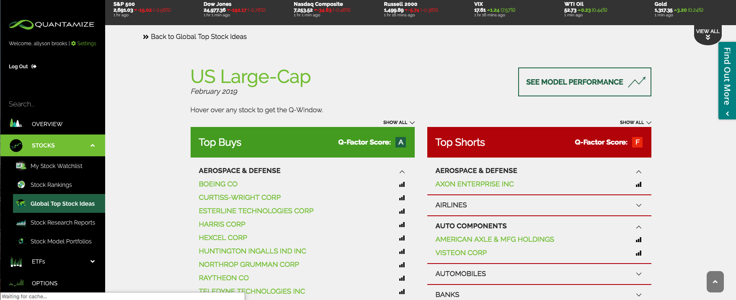The width and height of the screenshot is (736, 300).
Task: Open Stock Model Portfolios
Action: click(61, 241)
